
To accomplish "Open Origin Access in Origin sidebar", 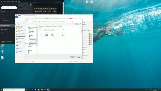I will (5, 15).
